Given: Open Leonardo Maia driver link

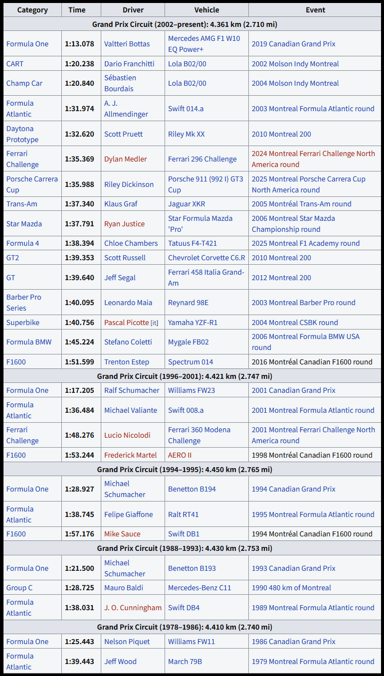Looking at the screenshot, I should [128, 303].
